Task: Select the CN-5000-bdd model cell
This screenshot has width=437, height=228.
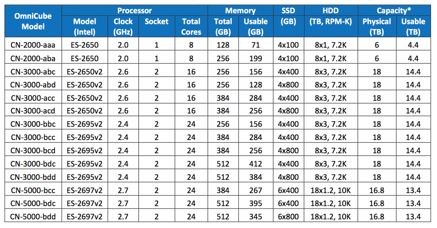Action: 33,216
